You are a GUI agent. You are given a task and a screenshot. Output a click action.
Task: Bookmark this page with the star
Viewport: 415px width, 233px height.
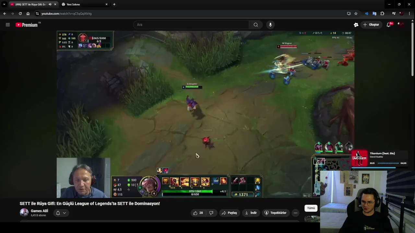[x=356, y=14]
